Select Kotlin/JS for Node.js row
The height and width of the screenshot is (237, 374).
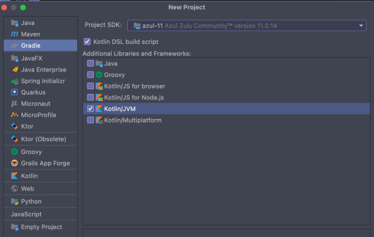pyautogui.click(x=226, y=97)
